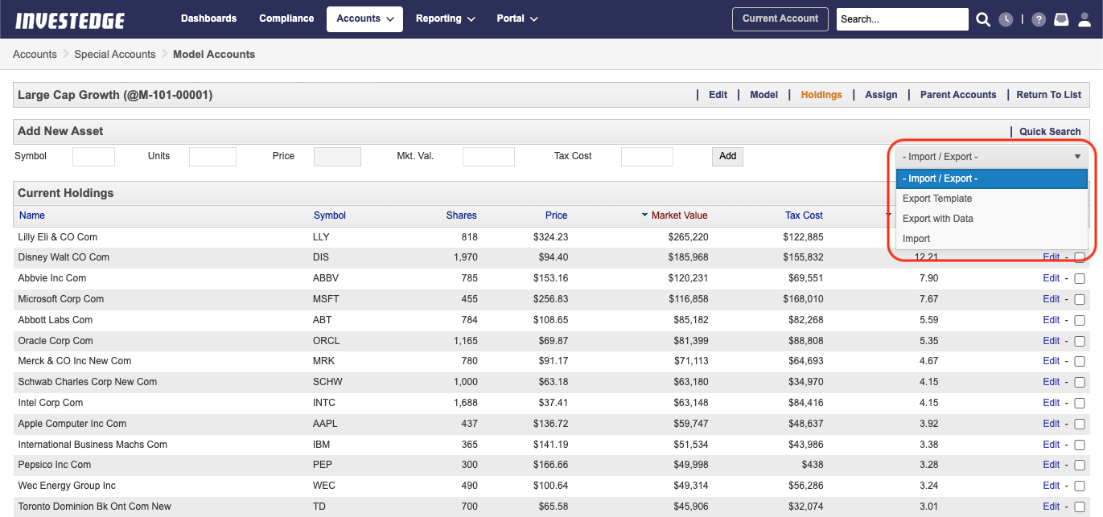Viewport: 1103px width, 517px height.
Task: Edit the Wec Energy Group holding
Action: pos(1051,486)
